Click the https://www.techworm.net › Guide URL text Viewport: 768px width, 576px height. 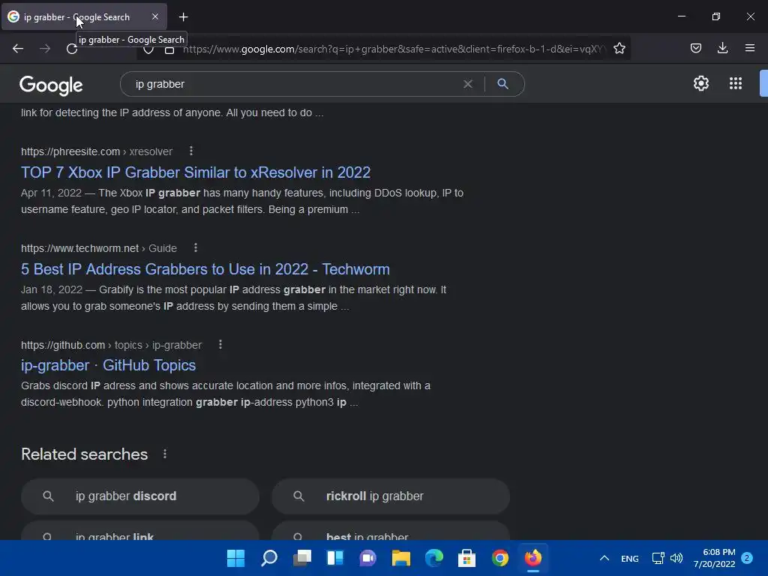coord(99,248)
